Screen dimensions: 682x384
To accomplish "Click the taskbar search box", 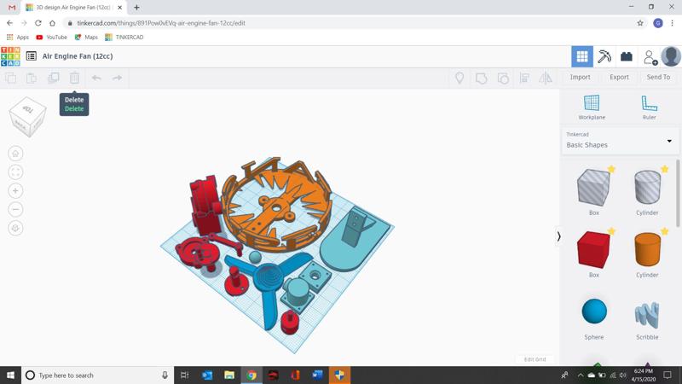I will tap(97, 375).
